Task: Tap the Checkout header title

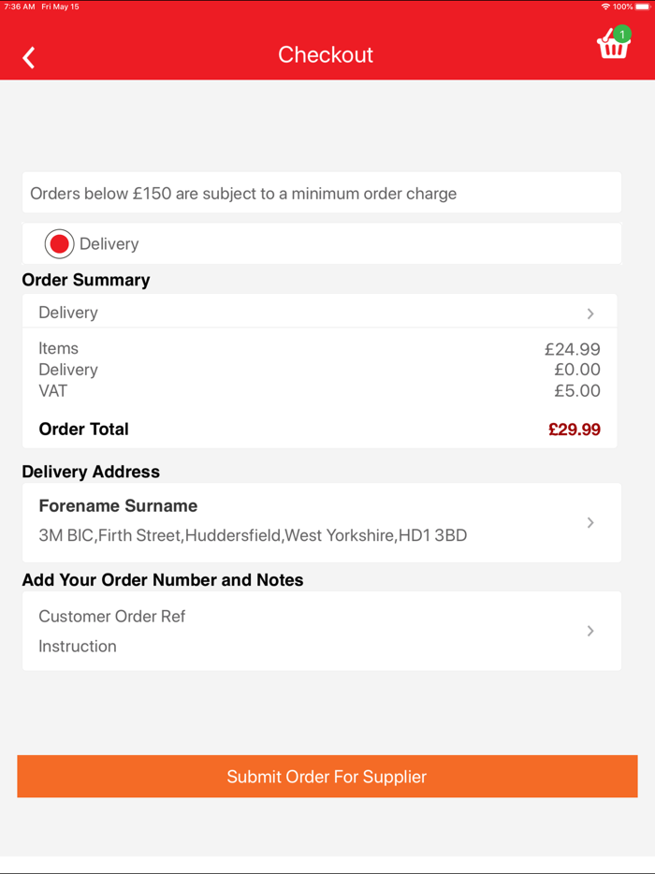Action: pos(326,55)
